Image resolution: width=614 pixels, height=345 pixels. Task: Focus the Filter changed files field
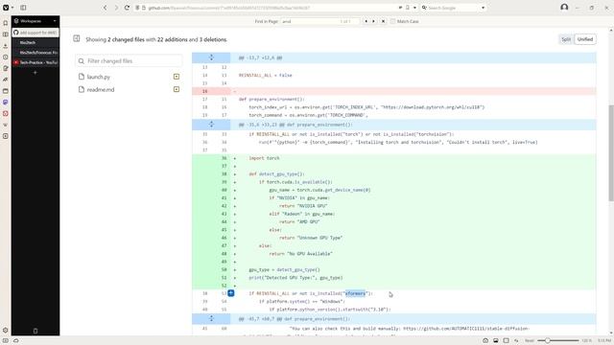tap(129, 61)
